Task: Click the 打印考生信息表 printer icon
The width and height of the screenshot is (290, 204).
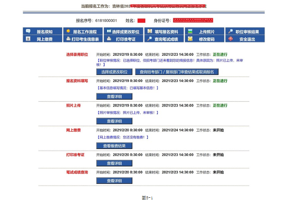Action: click(68, 39)
